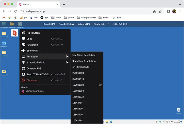Viewport: 184px width, 124px height.
Task: Click the Bandwidth Limit wifi icon
Action: tap(23, 62)
